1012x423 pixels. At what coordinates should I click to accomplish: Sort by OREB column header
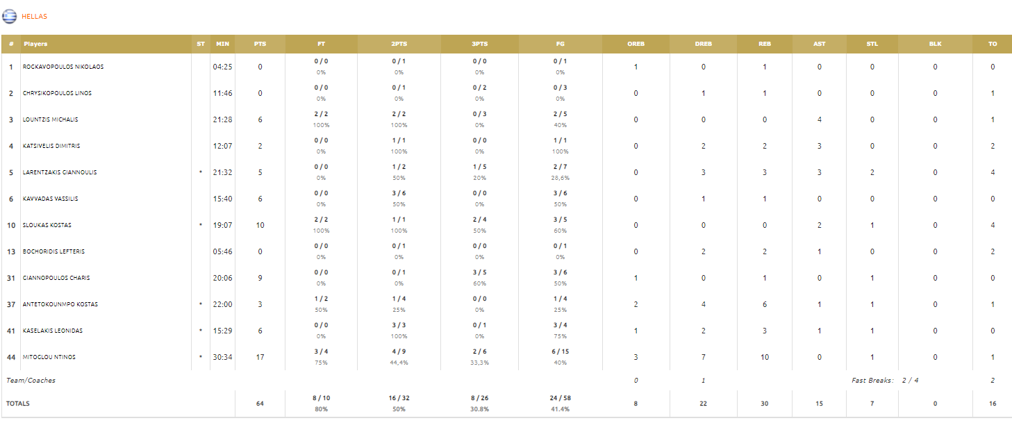(x=636, y=44)
